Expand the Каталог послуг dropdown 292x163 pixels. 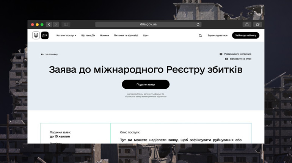(x=66, y=35)
